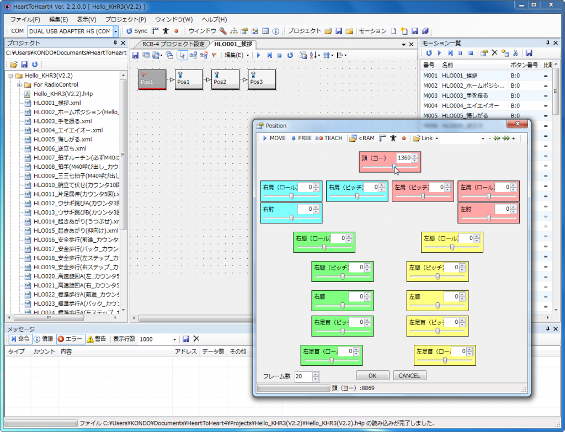Open project folder icon beside プロジェクト label
This screenshot has width=565, height=432.
coord(328,31)
